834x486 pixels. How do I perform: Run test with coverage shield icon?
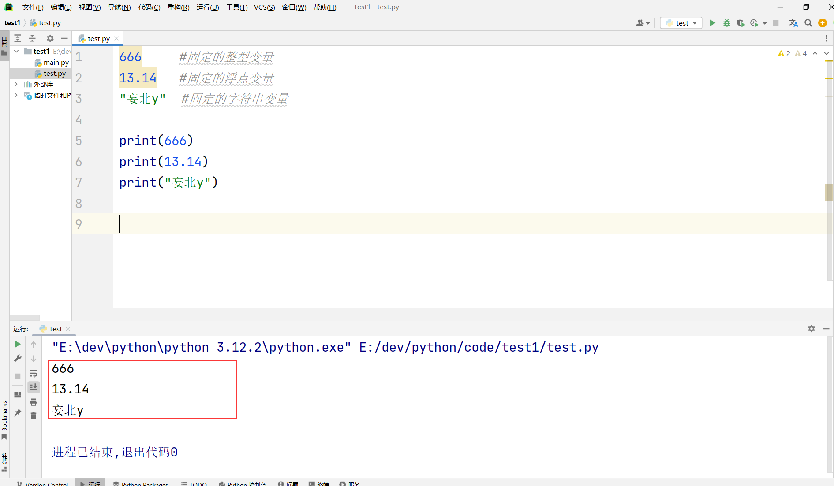point(741,23)
